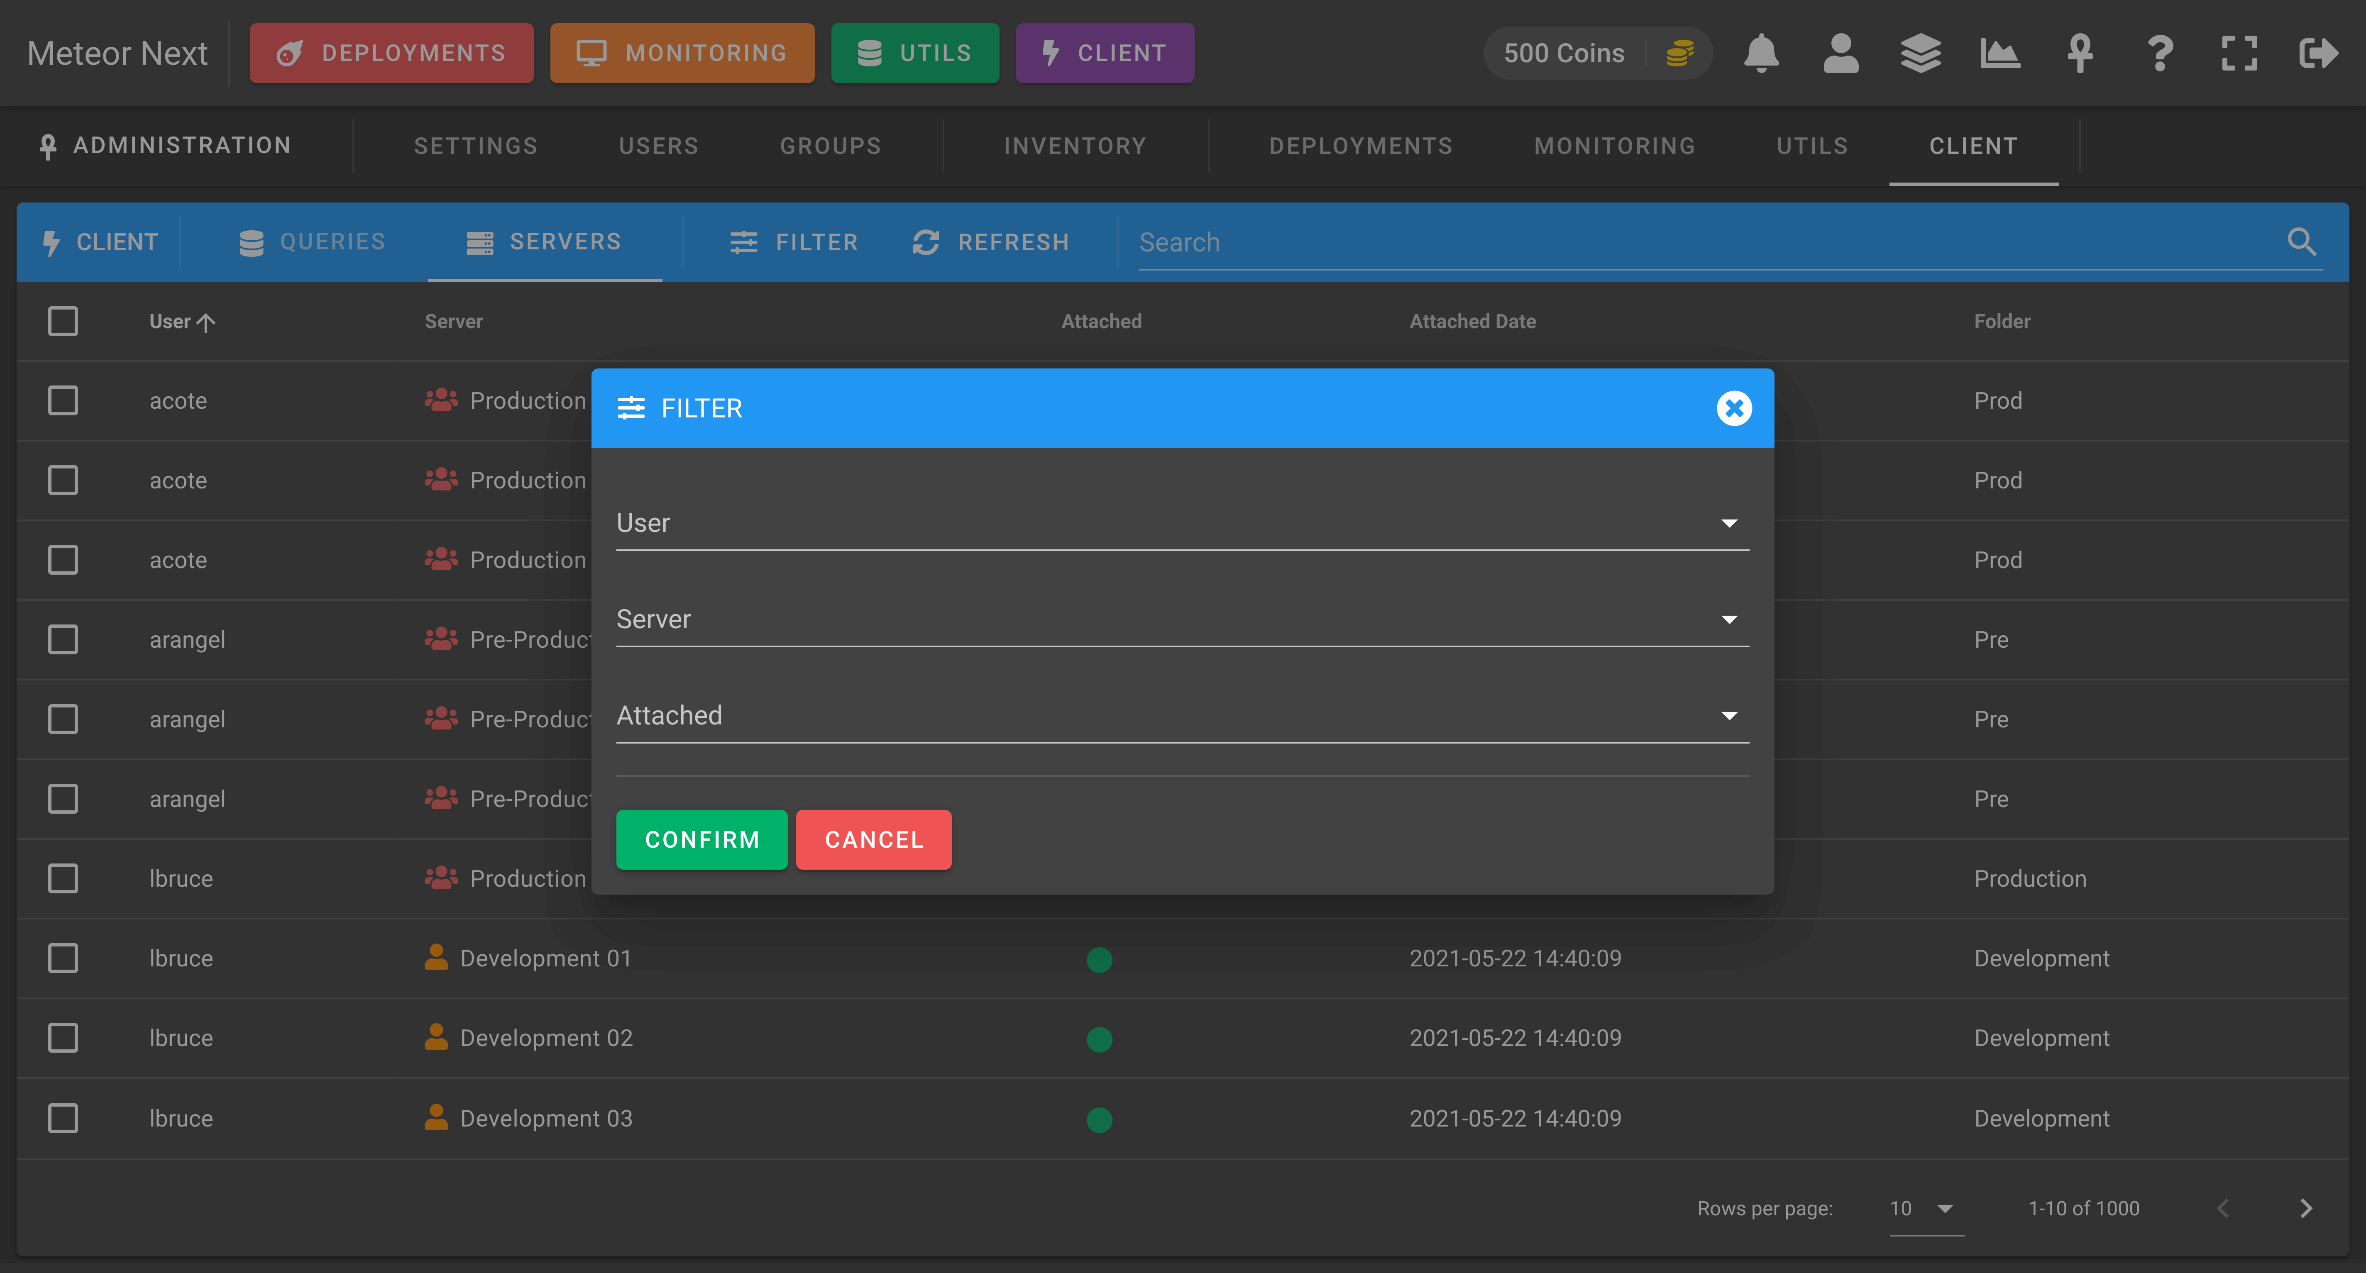The height and width of the screenshot is (1273, 2366).
Task: Check the lbruce Production row checkbox
Action: pos(62,878)
